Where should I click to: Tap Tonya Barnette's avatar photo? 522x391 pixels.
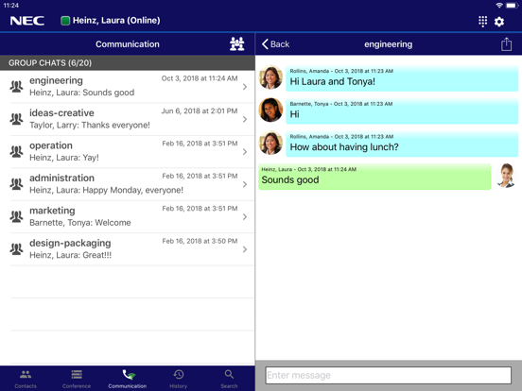pyautogui.click(x=270, y=110)
